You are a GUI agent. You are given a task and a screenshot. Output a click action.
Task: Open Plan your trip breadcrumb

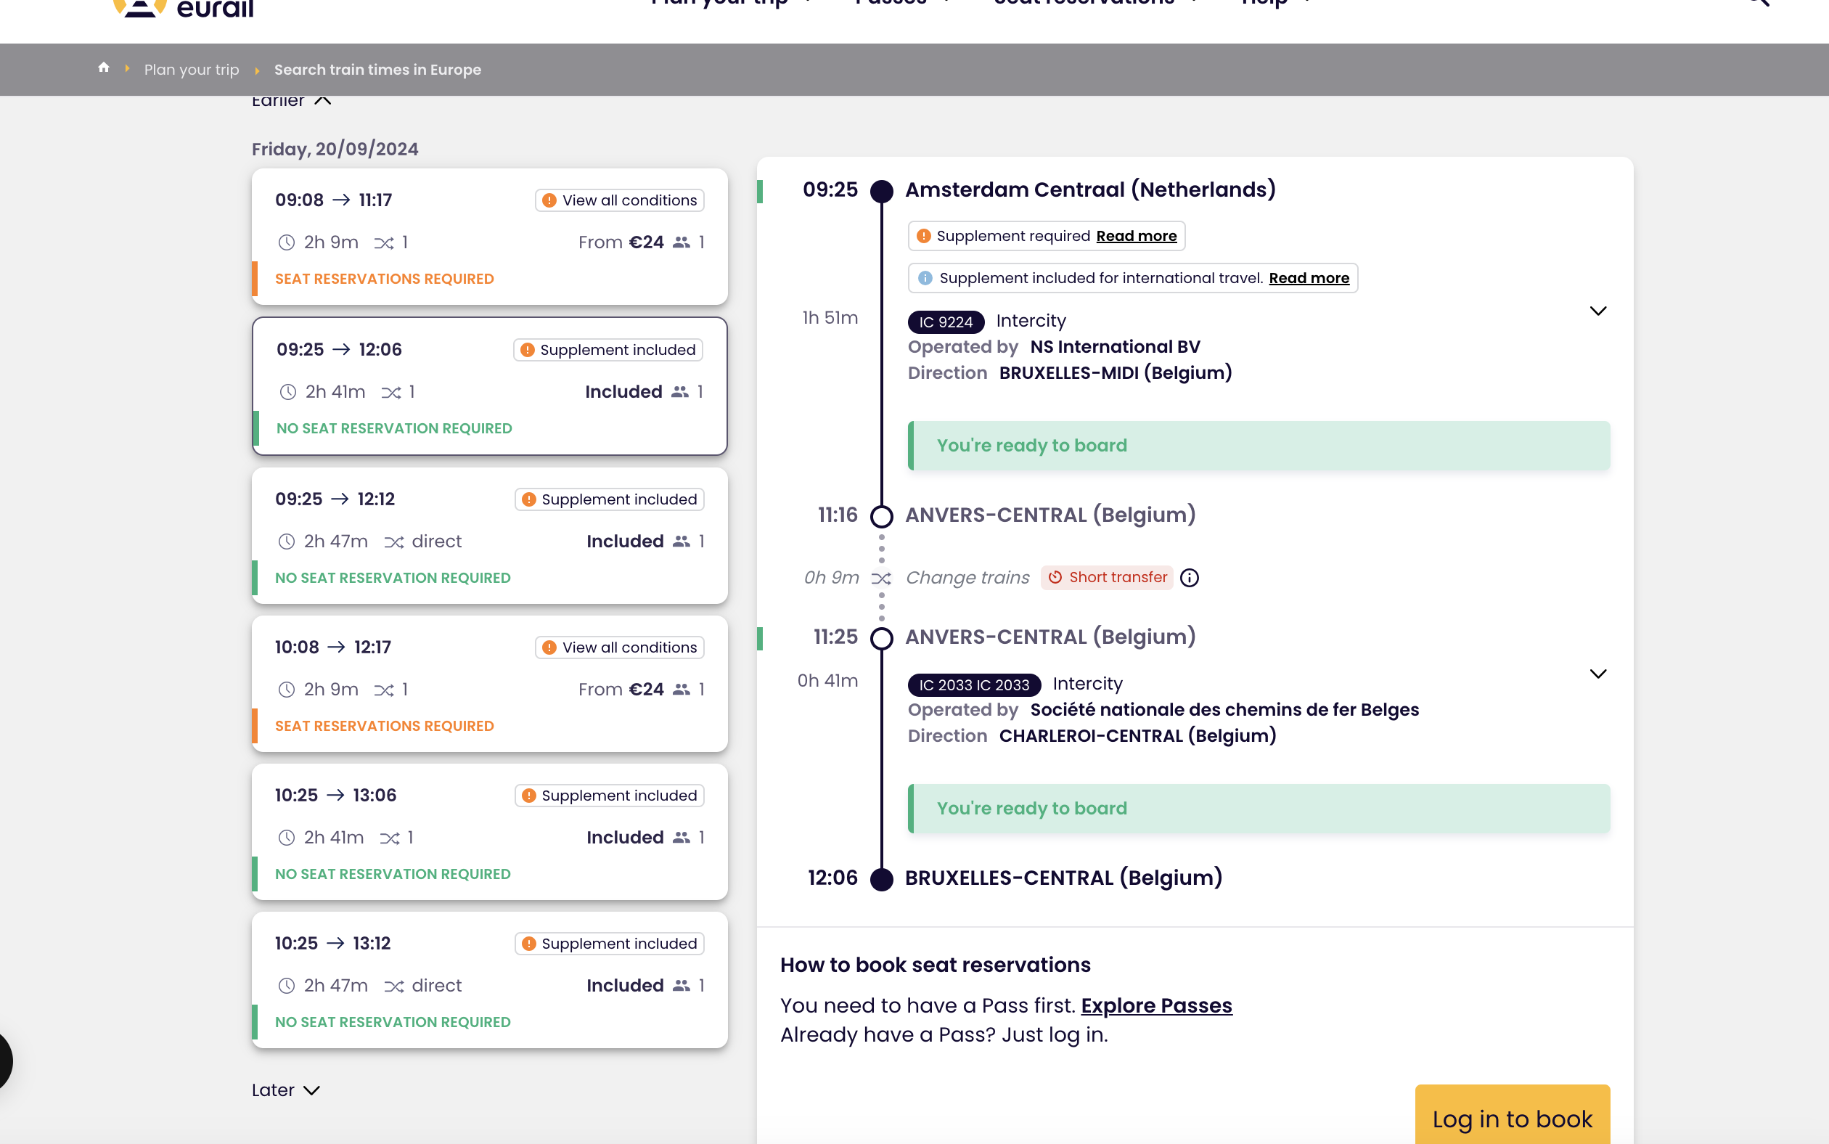[x=192, y=70]
